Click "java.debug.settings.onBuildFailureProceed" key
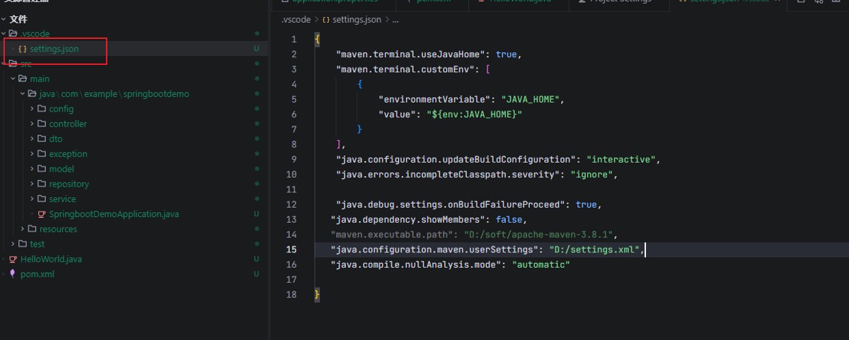Viewport: 849px width, 340px height. pos(450,204)
